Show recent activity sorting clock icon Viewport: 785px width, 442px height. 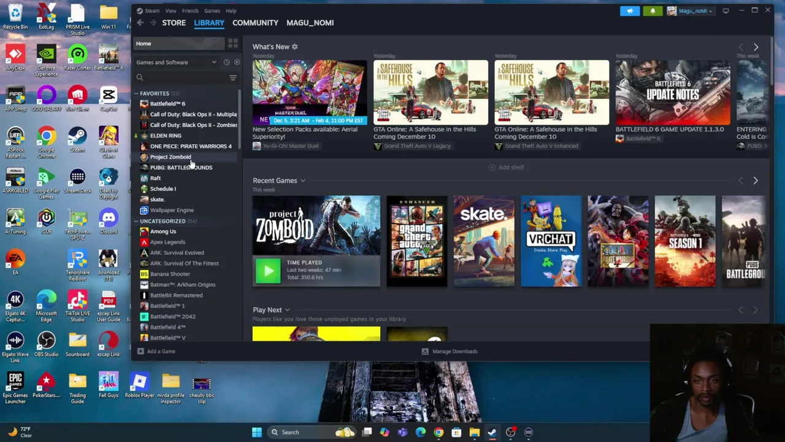click(x=226, y=62)
